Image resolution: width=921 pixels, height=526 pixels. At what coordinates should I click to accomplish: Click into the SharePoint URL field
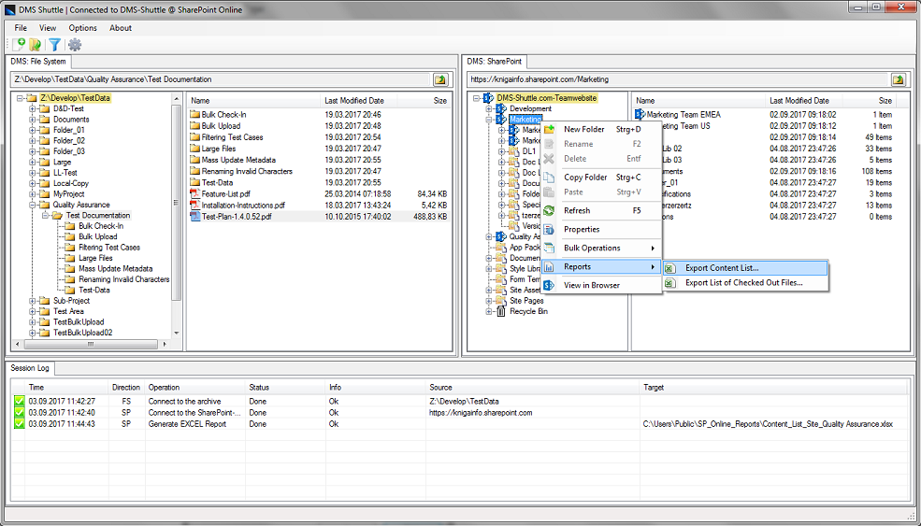pos(678,79)
